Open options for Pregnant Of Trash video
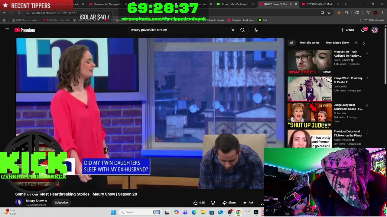The image size is (387, 217). pyautogui.click(x=367, y=52)
